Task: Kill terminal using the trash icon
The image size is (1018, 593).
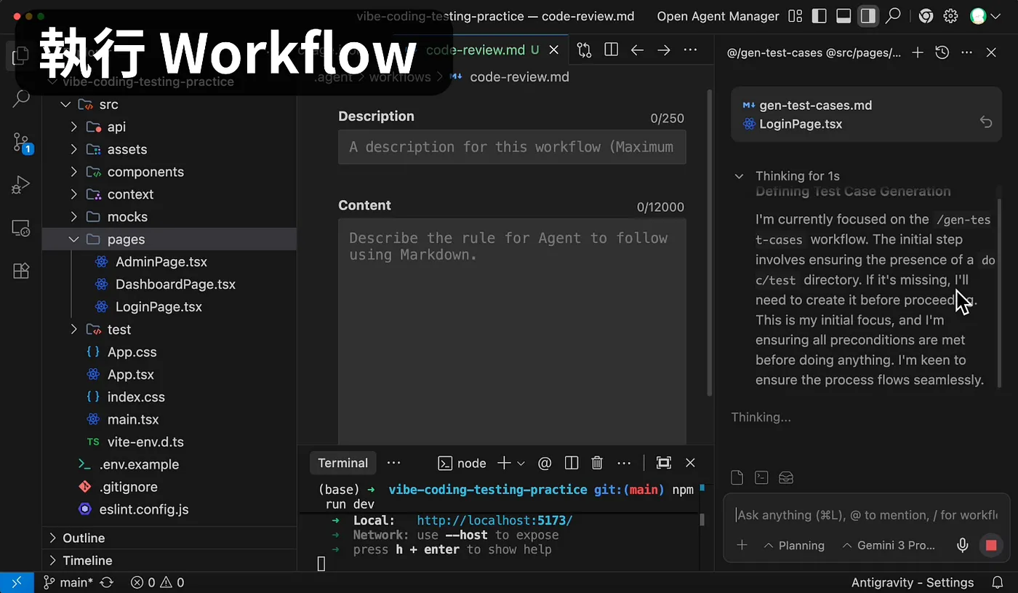Action: 597,463
